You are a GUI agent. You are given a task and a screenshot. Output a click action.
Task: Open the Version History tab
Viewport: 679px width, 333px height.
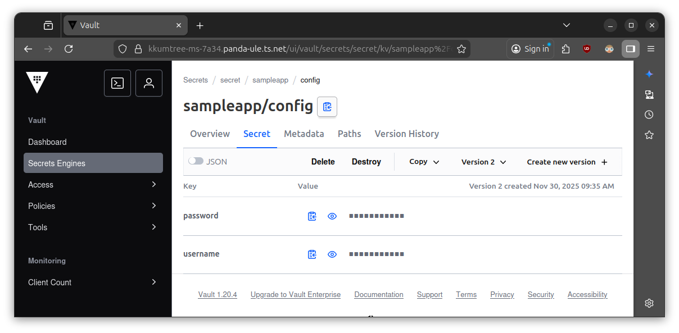pos(407,134)
